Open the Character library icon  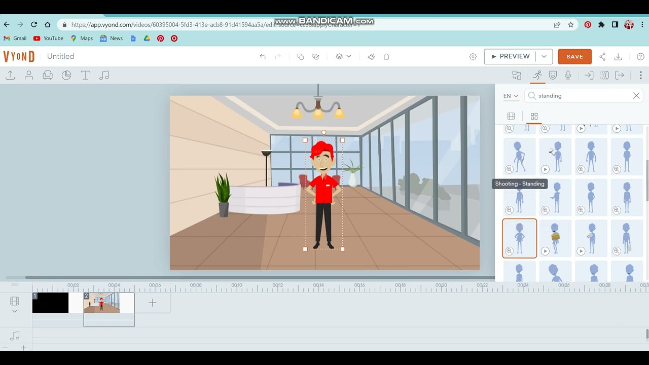tap(29, 76)
